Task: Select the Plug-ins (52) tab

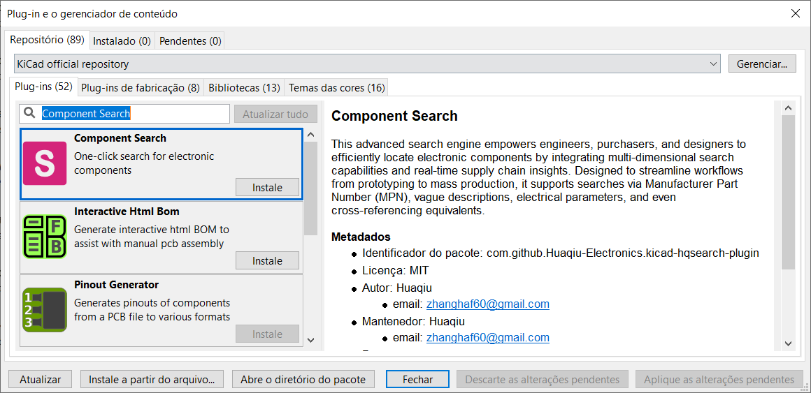Action: [43, 87]
